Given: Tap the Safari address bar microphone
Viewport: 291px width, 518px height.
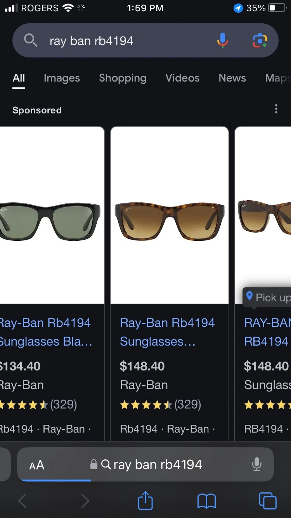Looking at the screenshot, I should [x=256, y=464].
